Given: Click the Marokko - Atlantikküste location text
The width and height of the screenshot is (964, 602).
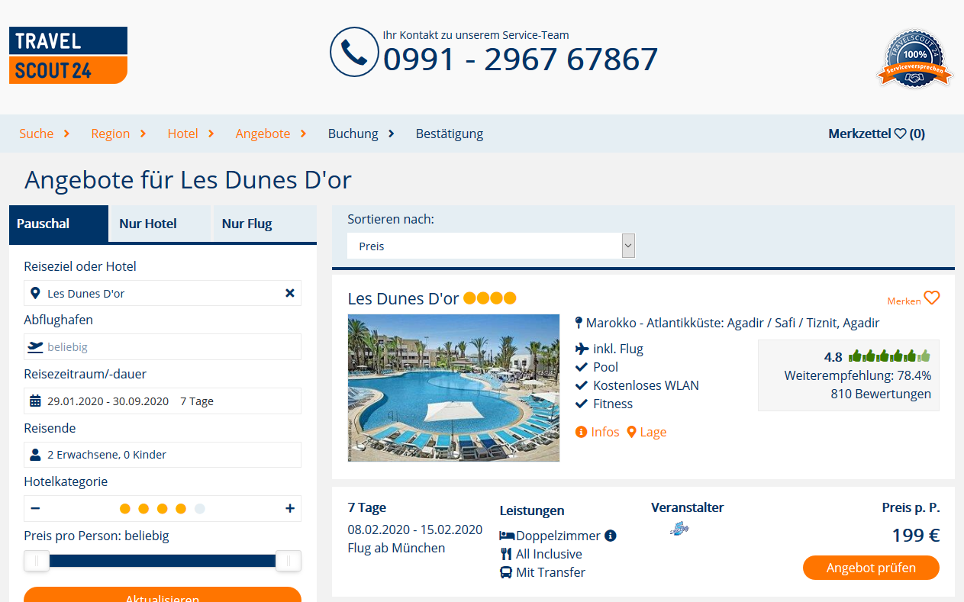Looking at the screenshot, I should pos(733,323).
